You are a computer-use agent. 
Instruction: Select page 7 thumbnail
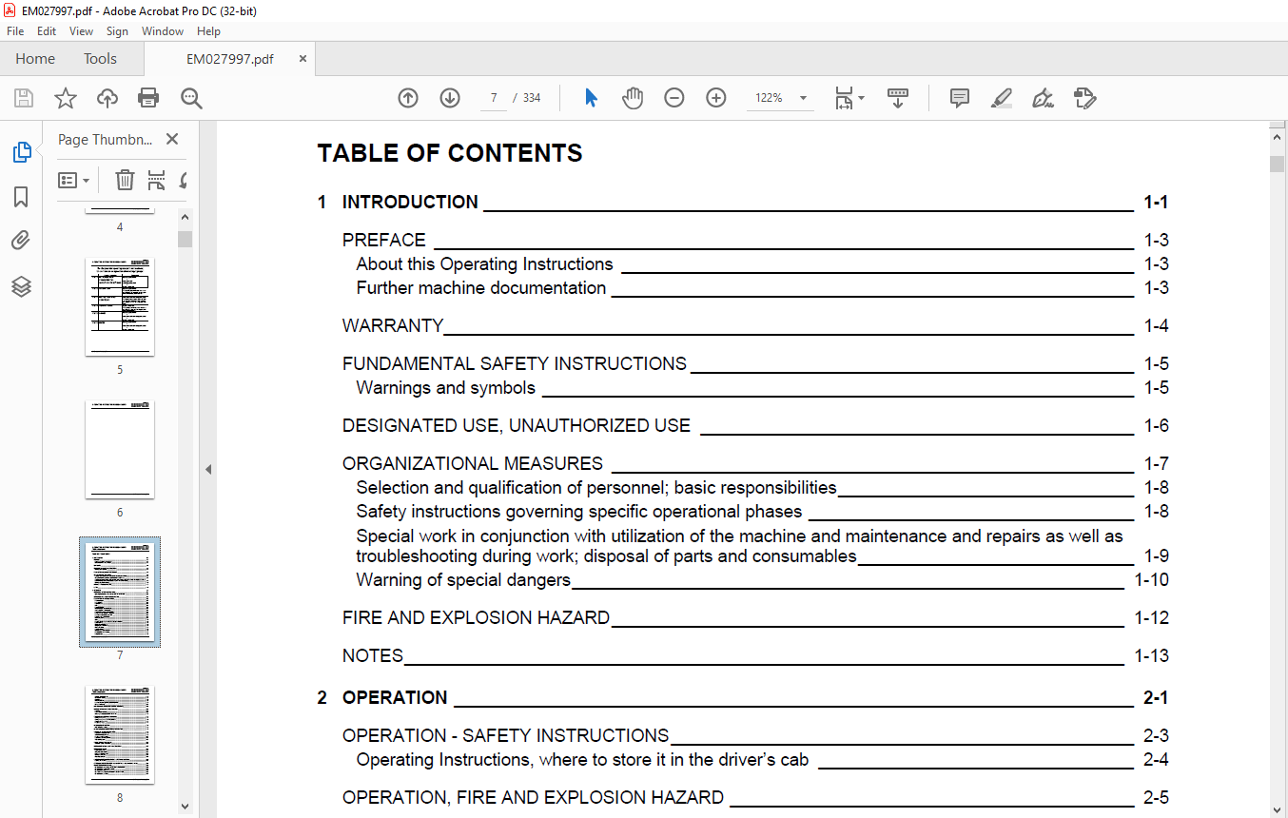(120, 592)
